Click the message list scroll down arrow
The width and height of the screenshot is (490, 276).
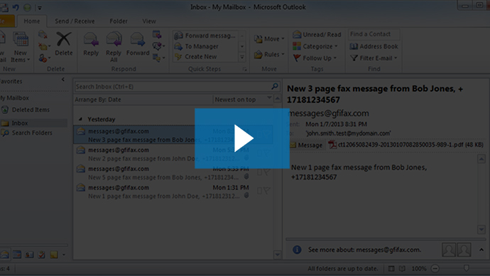(277, 255)
